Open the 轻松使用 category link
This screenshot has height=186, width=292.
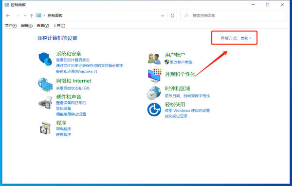tap(175, 105)
